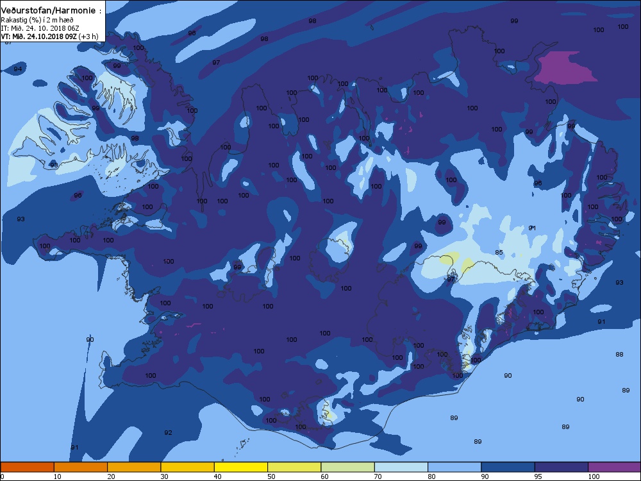The height and width of the screenshot is (481, 641).
Task: Click the humidity value 92 on the map
Action: coord(168,432)
